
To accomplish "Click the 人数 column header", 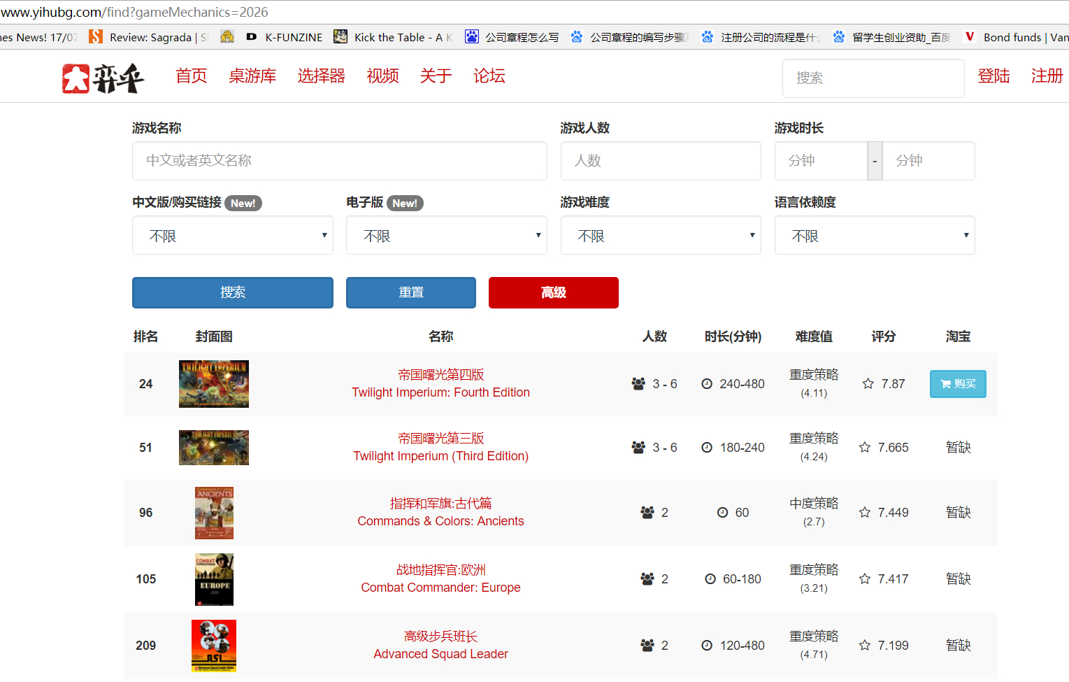I will (654, 336).
